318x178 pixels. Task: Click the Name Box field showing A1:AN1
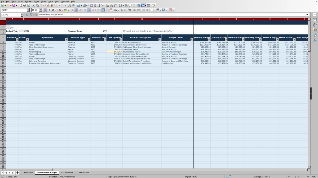pyautogui.click(x=11, y=15)
